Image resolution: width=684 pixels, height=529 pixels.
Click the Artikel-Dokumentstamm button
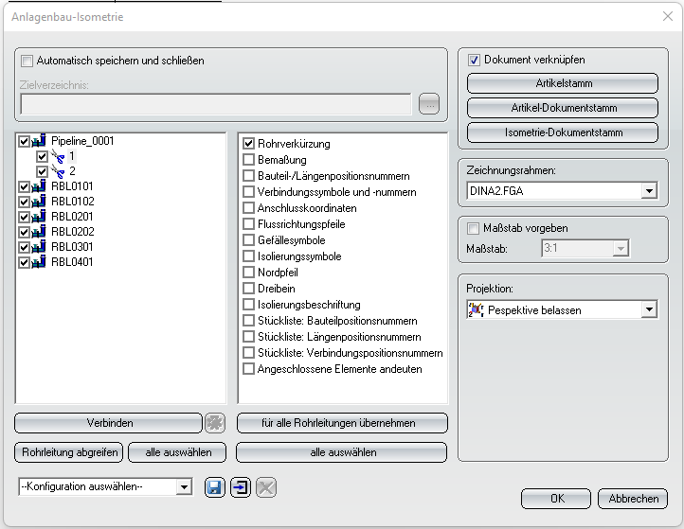point(563,108)
